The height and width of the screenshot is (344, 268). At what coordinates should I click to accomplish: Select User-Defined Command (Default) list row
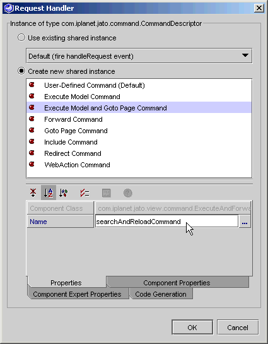point(139,85)
